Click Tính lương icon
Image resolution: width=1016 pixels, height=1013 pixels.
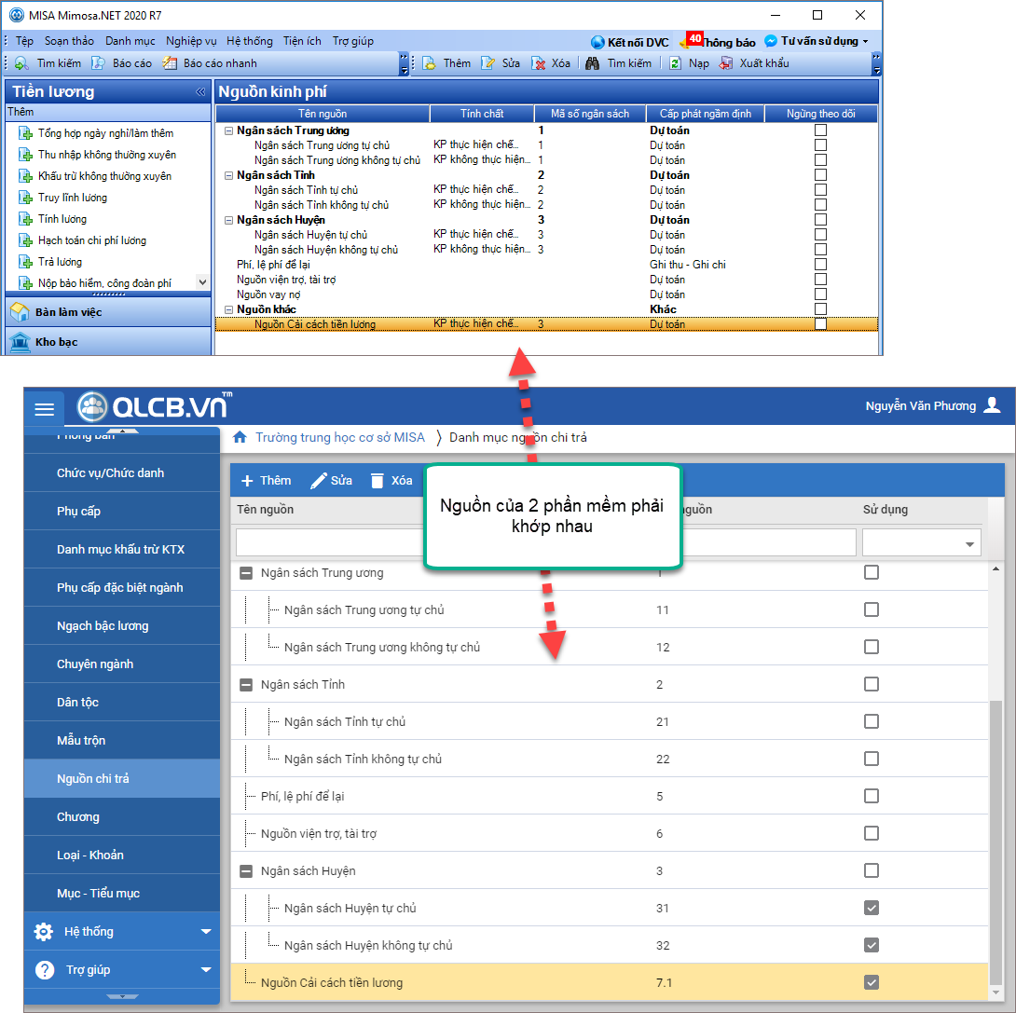(x=26, y=219)
